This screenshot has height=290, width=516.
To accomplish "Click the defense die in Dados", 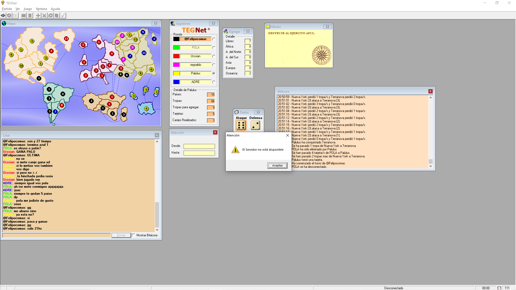I will tap(255, 125).
